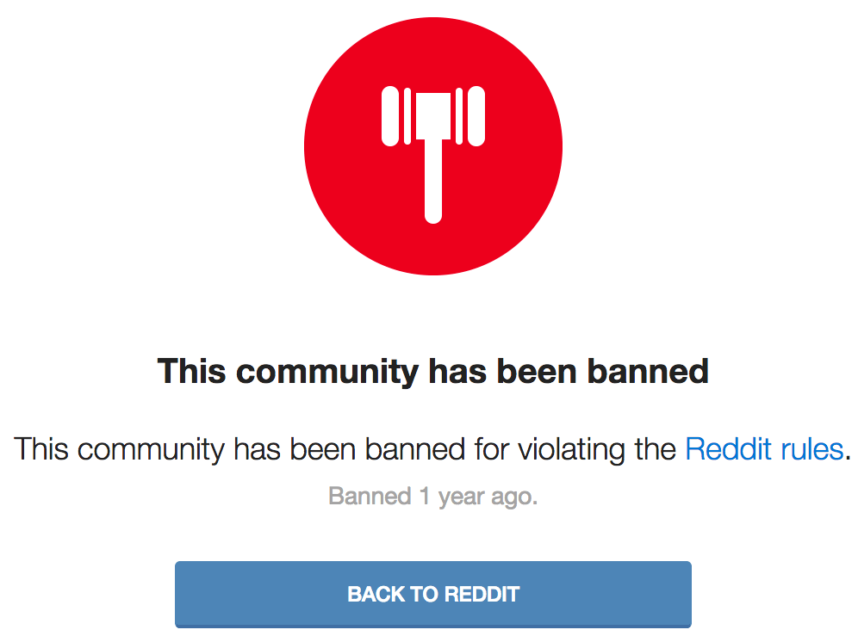Select the bold 'This community has been banned' heading
Screen dimensions: 858x642
(432, 371)
